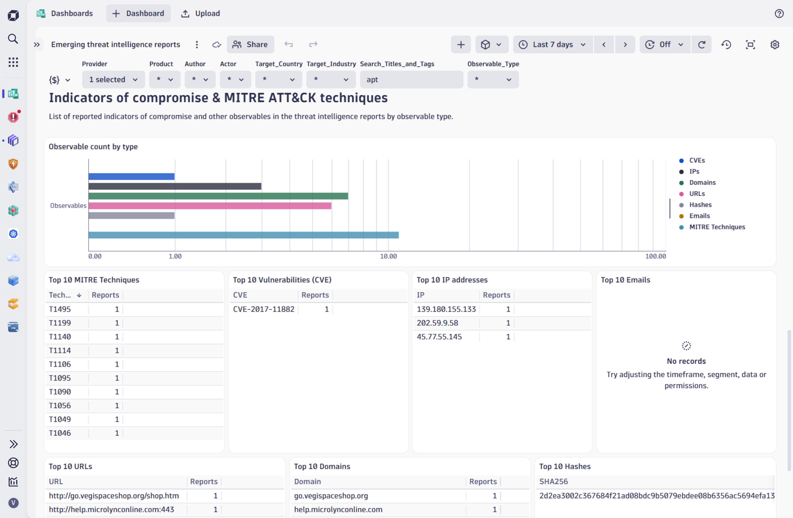The width and height of the screenshot is (793, 518).
Task: Toggle Hashes series in legend
Action: point(695,205)
